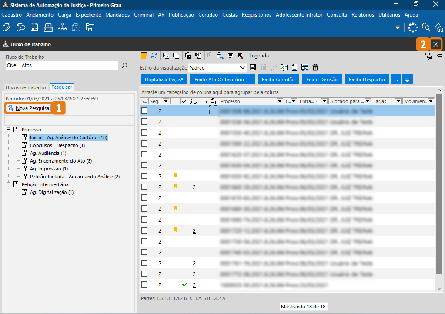Collapse the Processo tree node
Image resolution: width=445 pixels, height=314 pixels.
pyautogui.click(x=9, y=129)
